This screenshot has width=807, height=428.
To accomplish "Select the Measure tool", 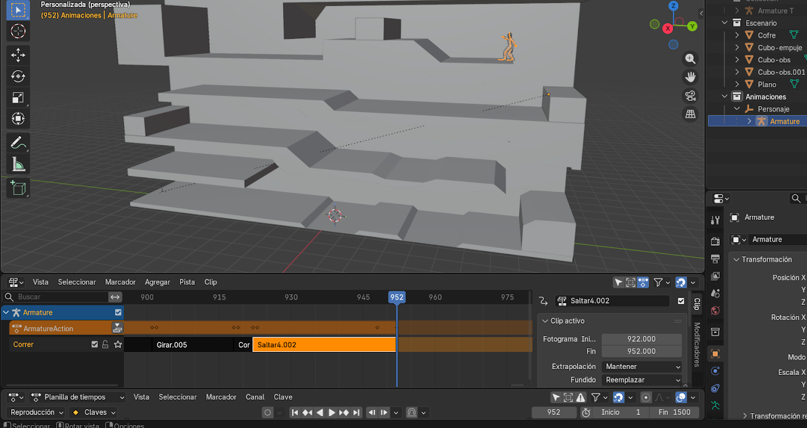I will pos(18,164).
